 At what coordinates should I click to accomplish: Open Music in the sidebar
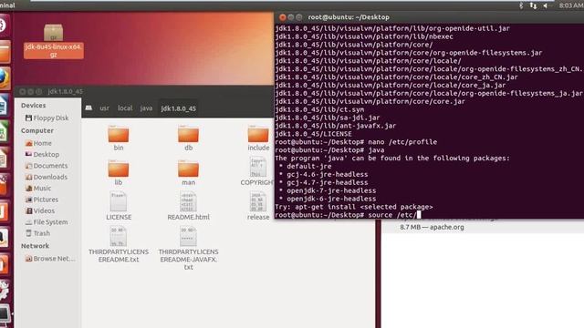38,189
